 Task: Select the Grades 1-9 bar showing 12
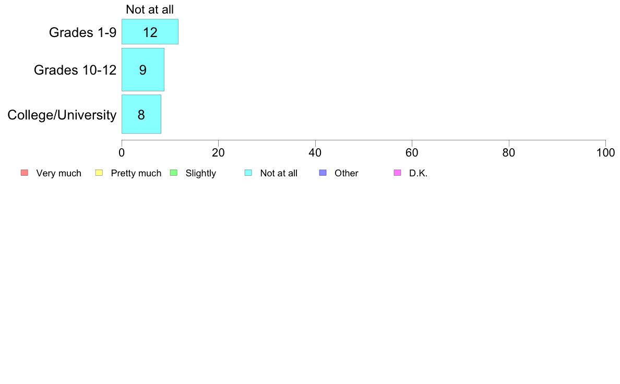pyautogui.click(x=150, y=32)
